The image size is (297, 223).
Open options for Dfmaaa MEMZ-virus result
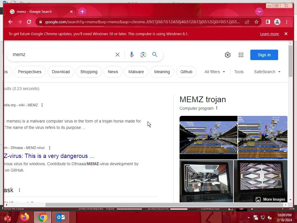49,148
